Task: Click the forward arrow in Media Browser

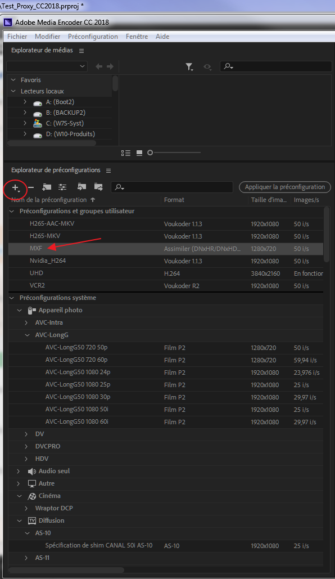Action: 110,66
